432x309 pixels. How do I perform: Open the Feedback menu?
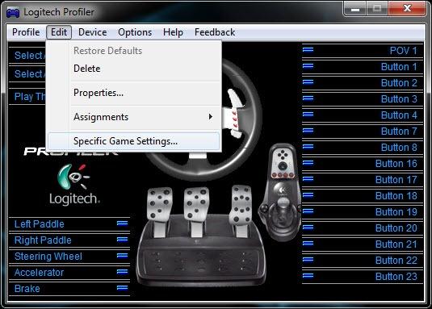pos(215,32)
